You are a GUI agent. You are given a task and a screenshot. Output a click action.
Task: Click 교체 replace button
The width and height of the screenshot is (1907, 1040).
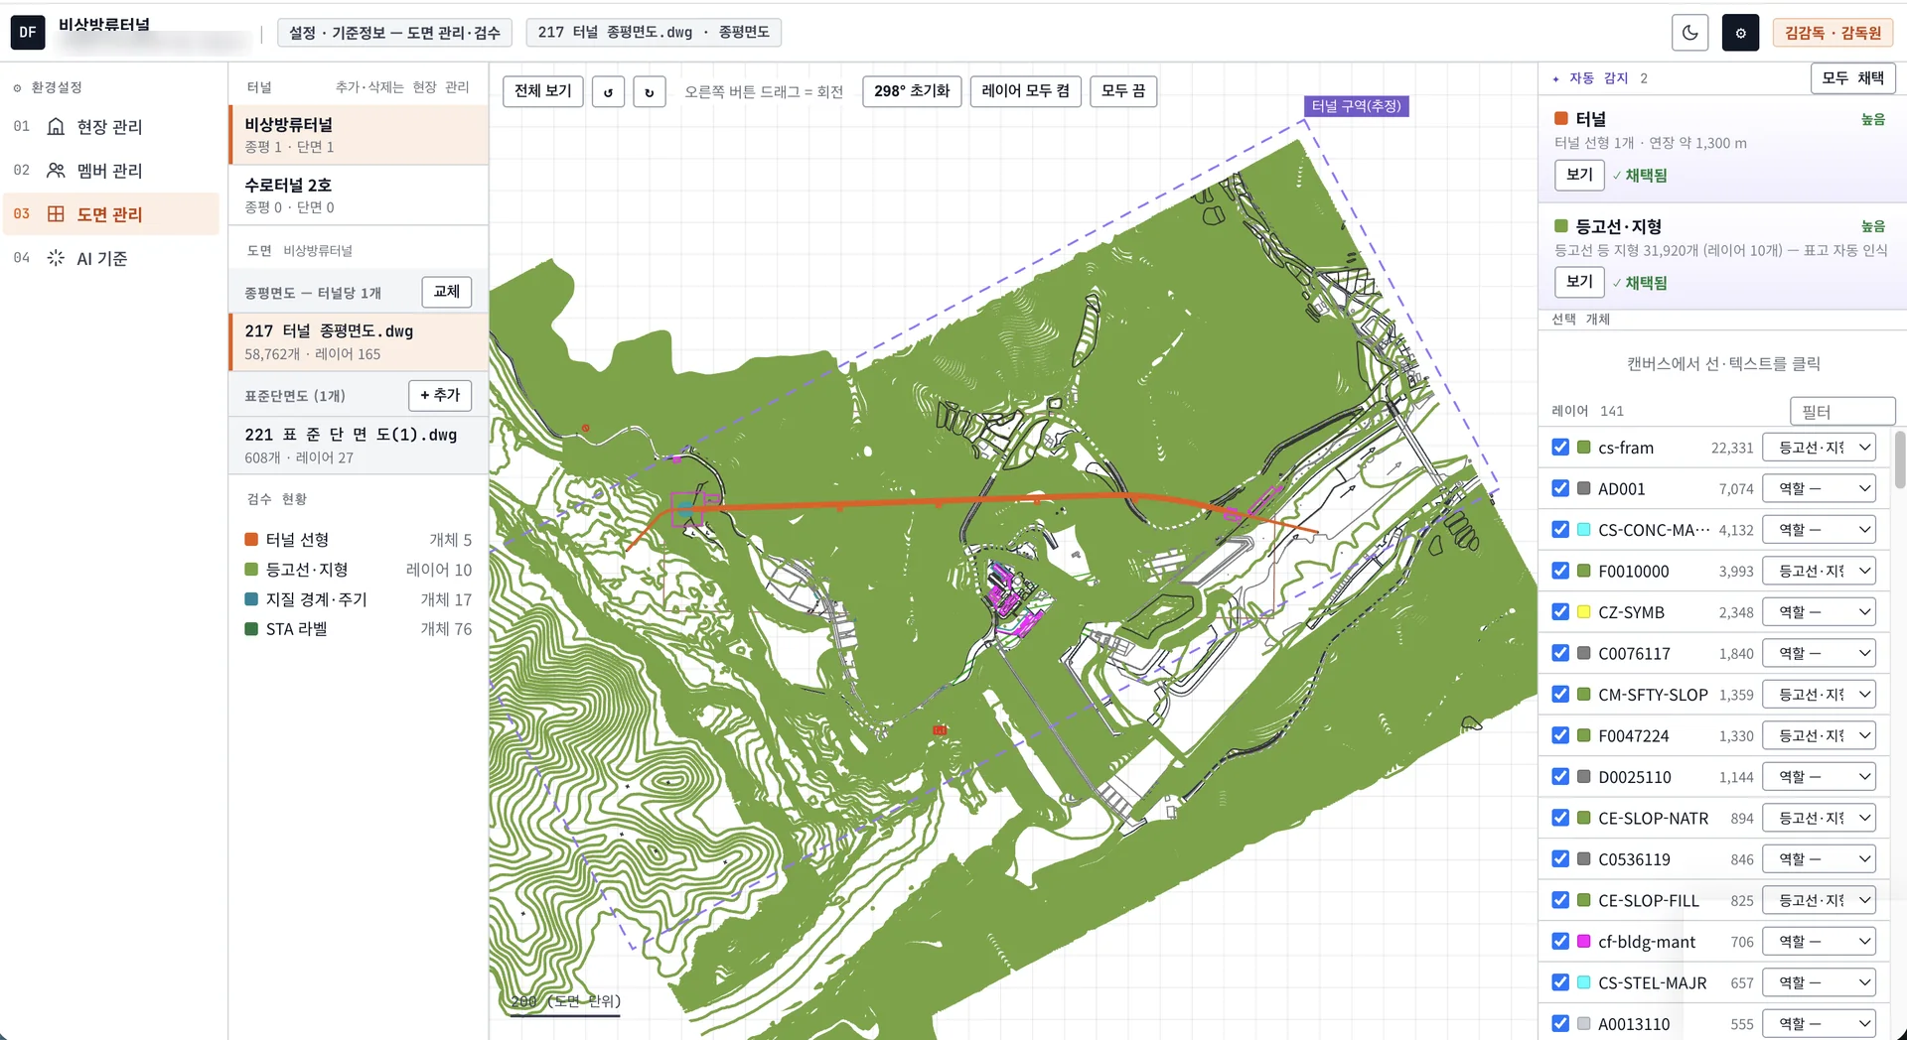tap(447, 292)
